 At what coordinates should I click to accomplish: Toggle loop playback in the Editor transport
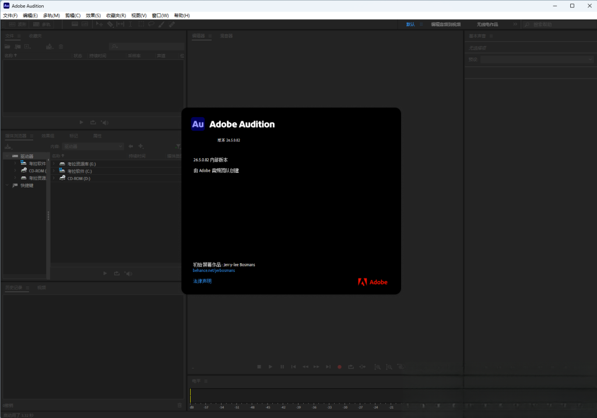[x=350, y=367]
